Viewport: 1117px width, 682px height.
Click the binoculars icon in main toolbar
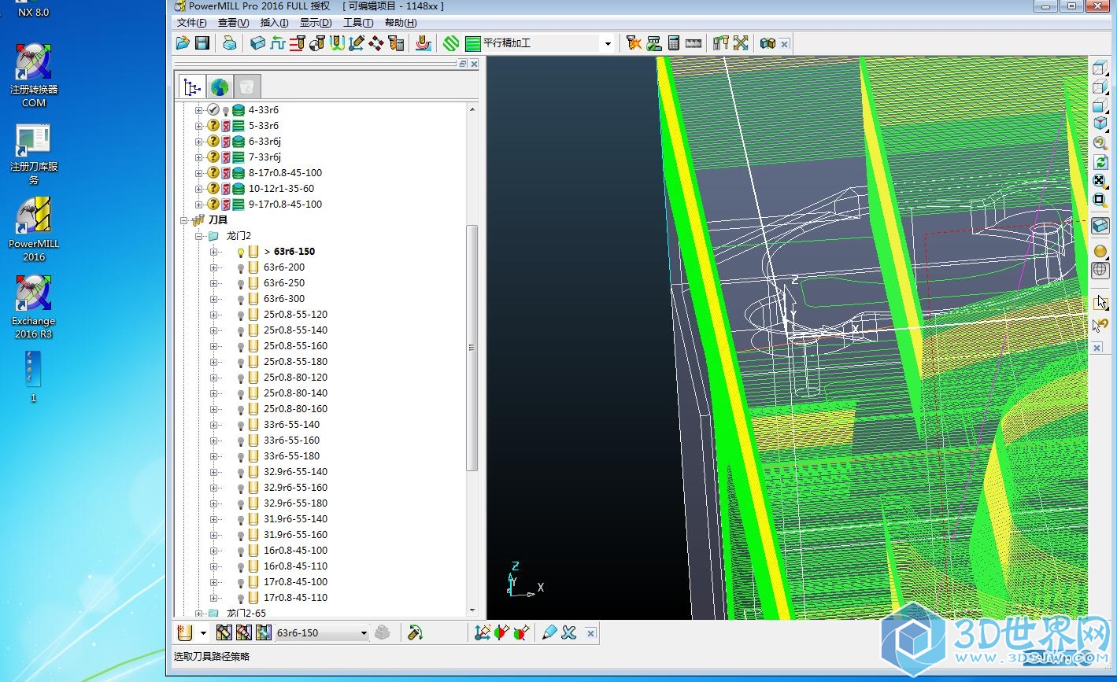[767, 43]
